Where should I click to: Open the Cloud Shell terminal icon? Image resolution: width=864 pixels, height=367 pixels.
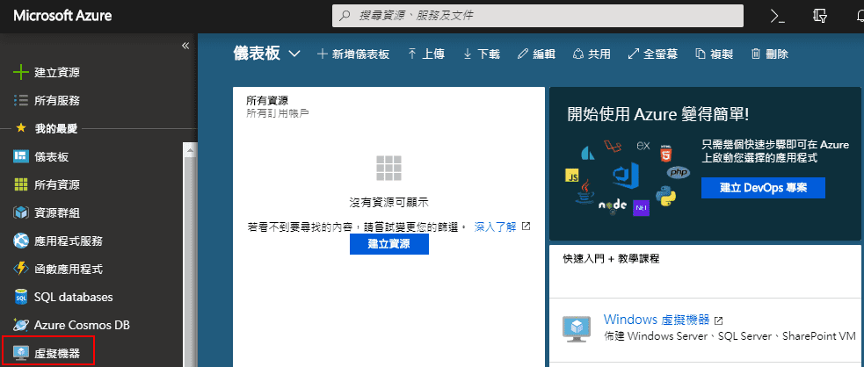pyautogui.click(x=778, y=17)
